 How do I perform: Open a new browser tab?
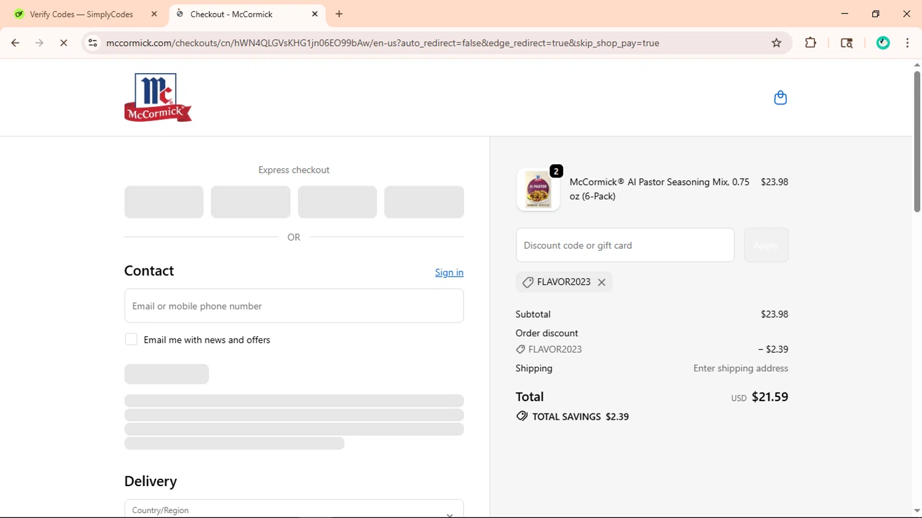(x=339, y=14)
